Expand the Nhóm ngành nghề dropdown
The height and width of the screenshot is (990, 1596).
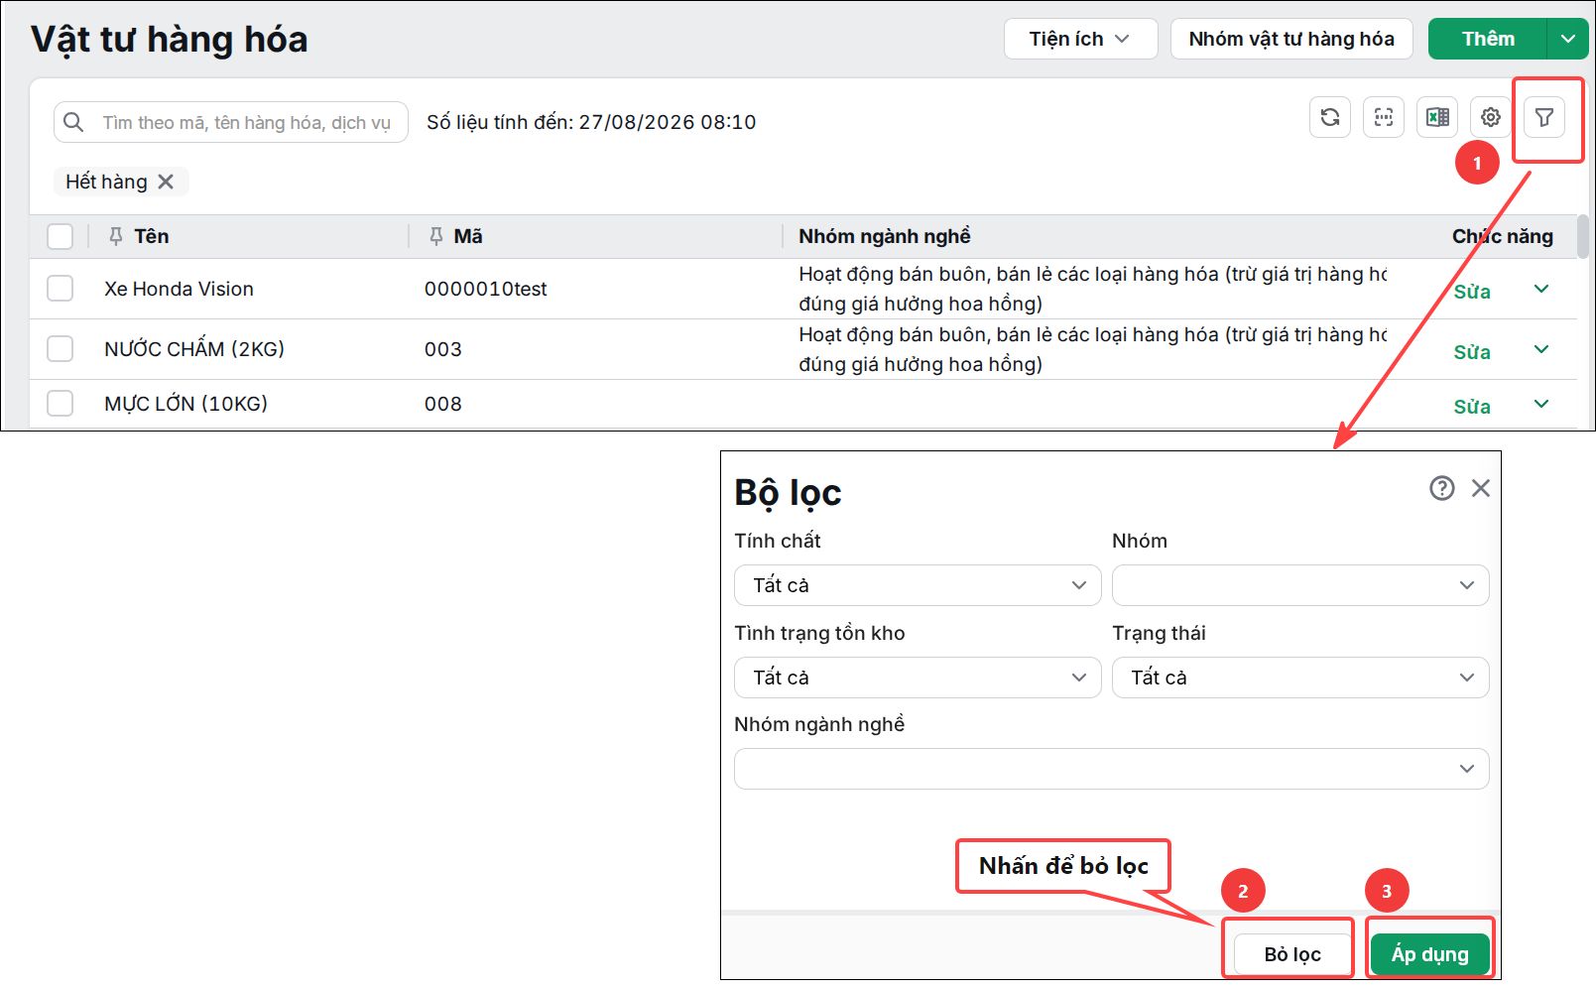click(x=1112, y=769)
